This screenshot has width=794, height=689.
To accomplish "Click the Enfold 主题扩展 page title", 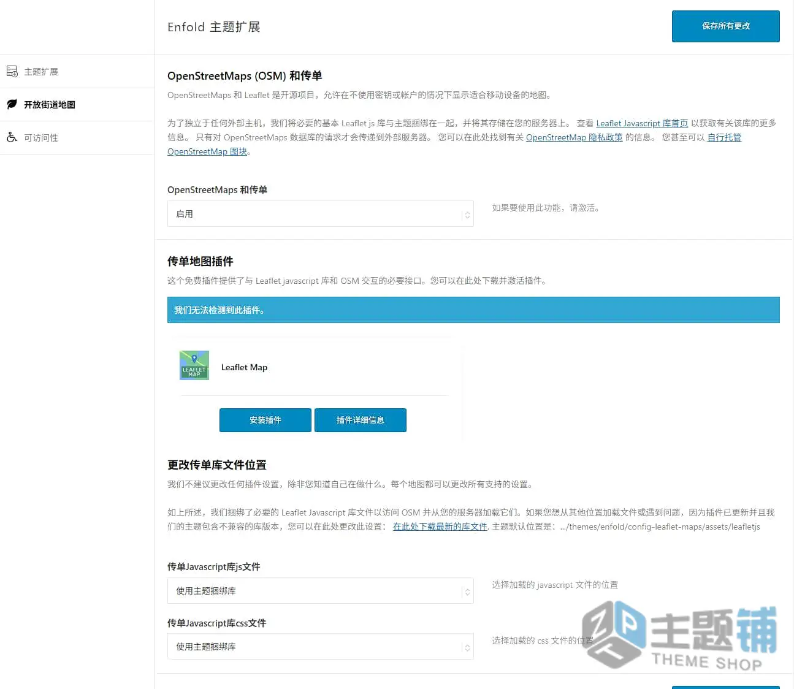I will tap(214, 27).
